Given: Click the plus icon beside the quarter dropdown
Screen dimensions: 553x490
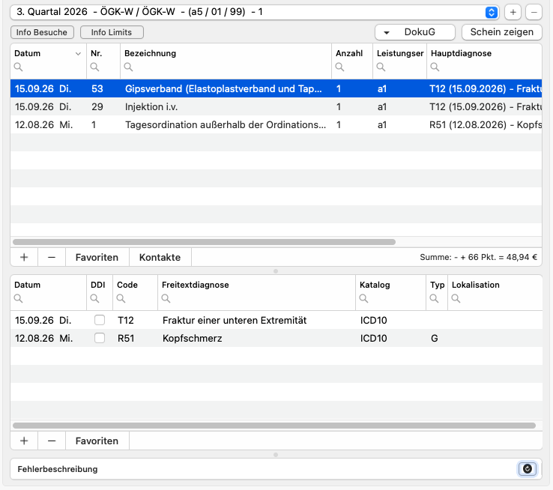Looking at the screenshot, I should (x=513, y=12).
